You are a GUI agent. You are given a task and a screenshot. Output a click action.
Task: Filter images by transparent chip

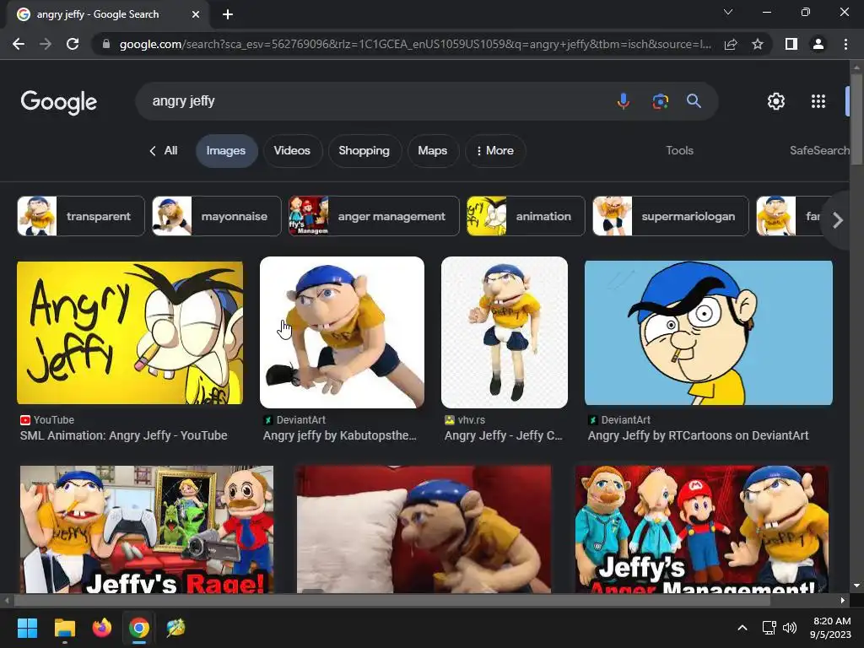(x=81, y=216)
